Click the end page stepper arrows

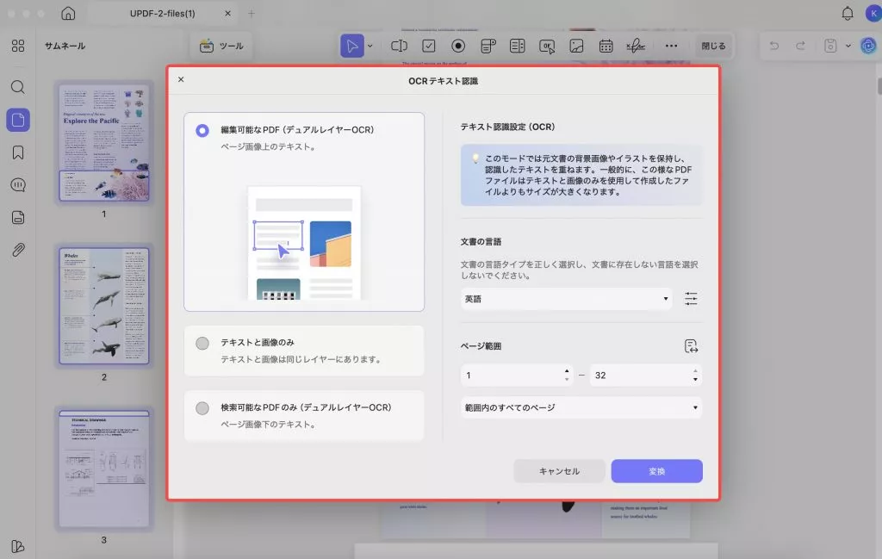pyautogui.click(x=695, y=375)
